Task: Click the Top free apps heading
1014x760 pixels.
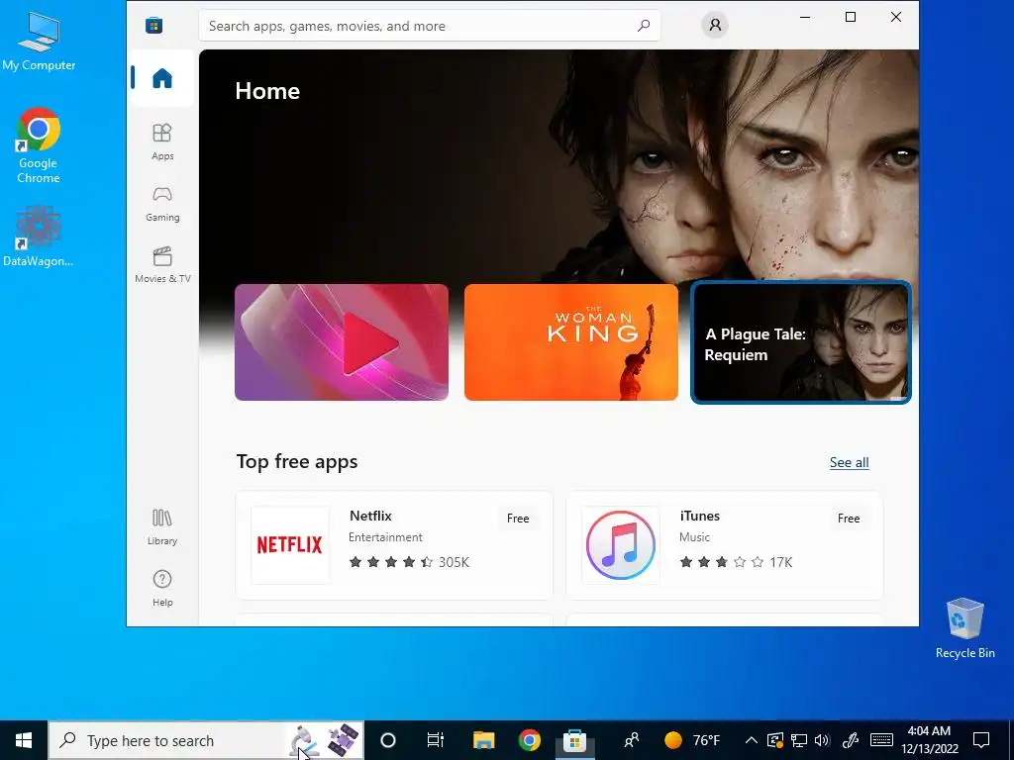Action: (297, 462)
